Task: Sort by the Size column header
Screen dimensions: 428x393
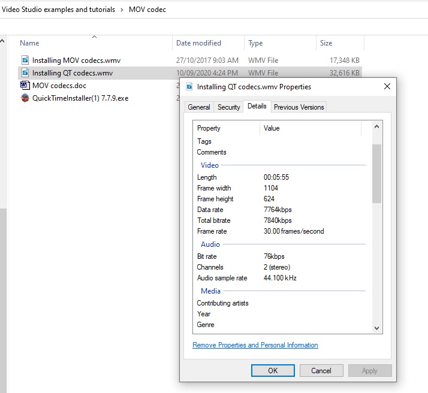Action: pos(326,43)
